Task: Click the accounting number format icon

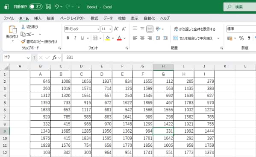Action: pos(230,38)
